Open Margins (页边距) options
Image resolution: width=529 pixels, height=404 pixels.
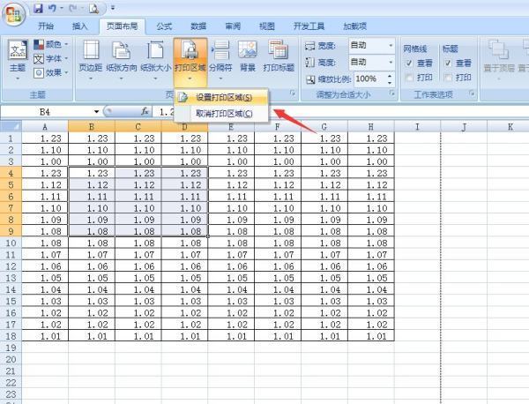pos(91,60)
